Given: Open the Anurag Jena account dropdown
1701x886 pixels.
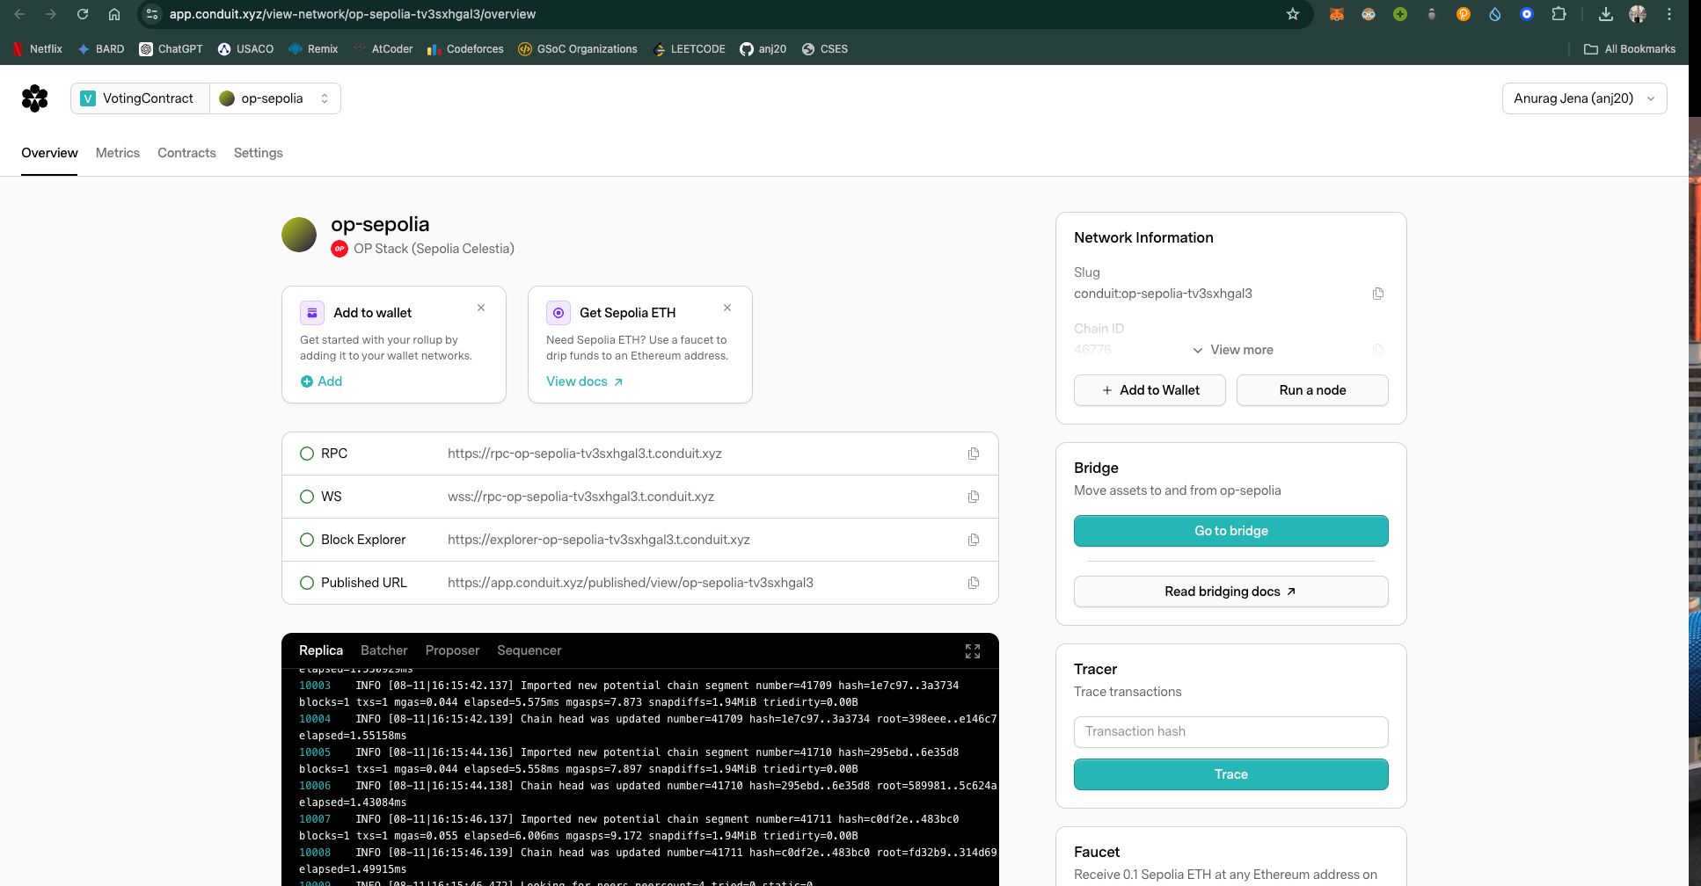Looking at the screenshot, I should [x=1584, y=98].
